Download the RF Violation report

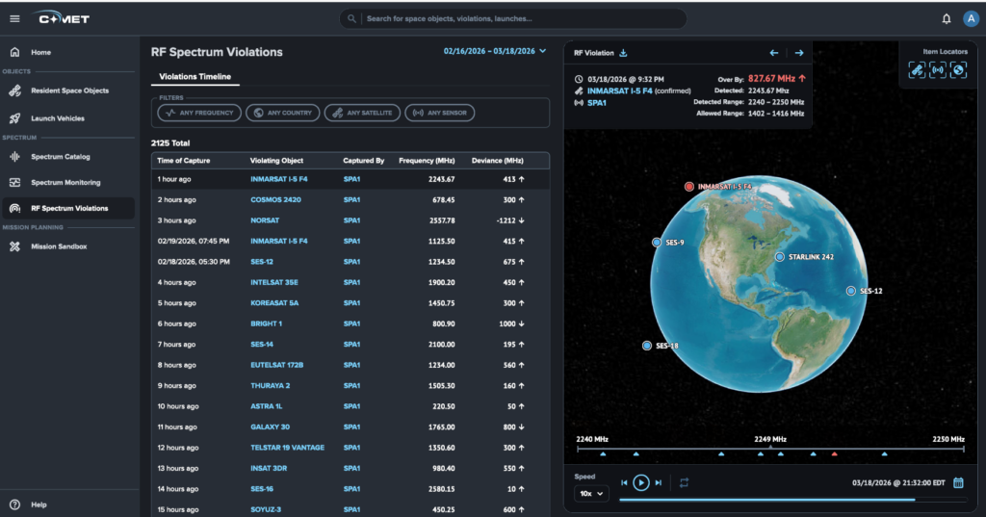coord(623,53)
